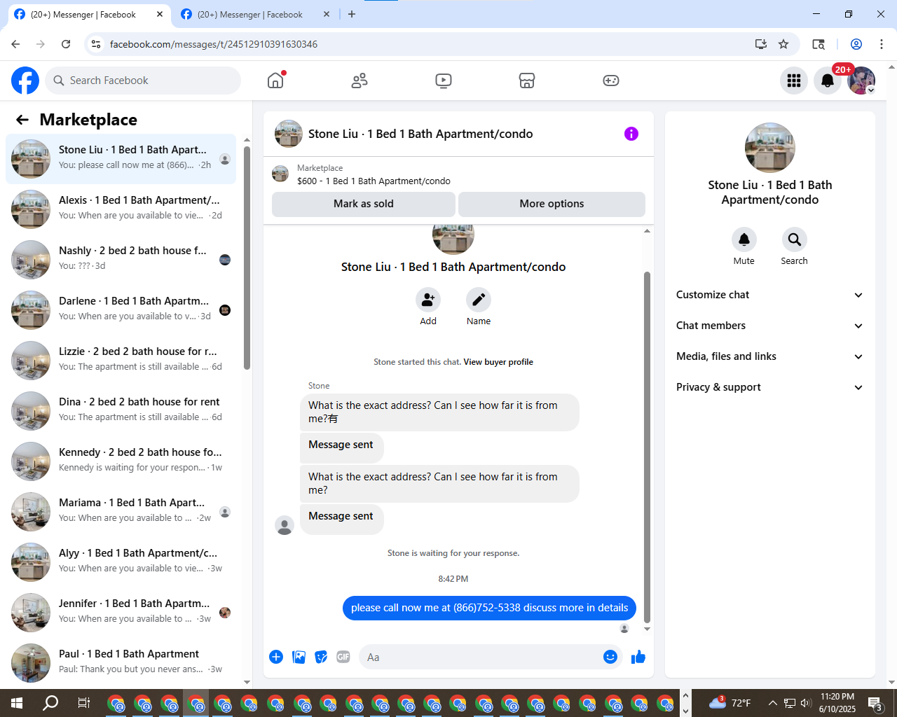
Task: Choose a sticker in composer
Action: [x=321, y=657]
